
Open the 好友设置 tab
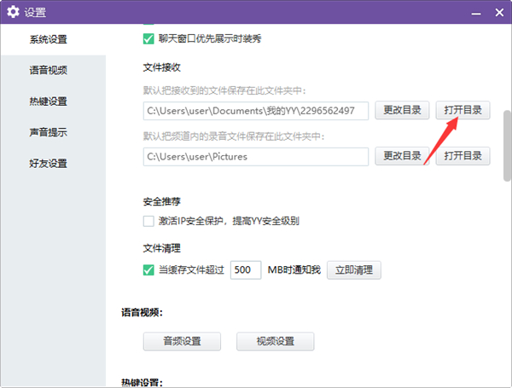pos(49,163)
